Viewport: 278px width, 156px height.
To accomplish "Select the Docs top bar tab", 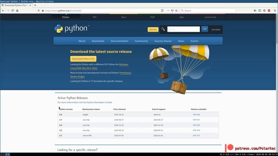I will click(123, 17).
